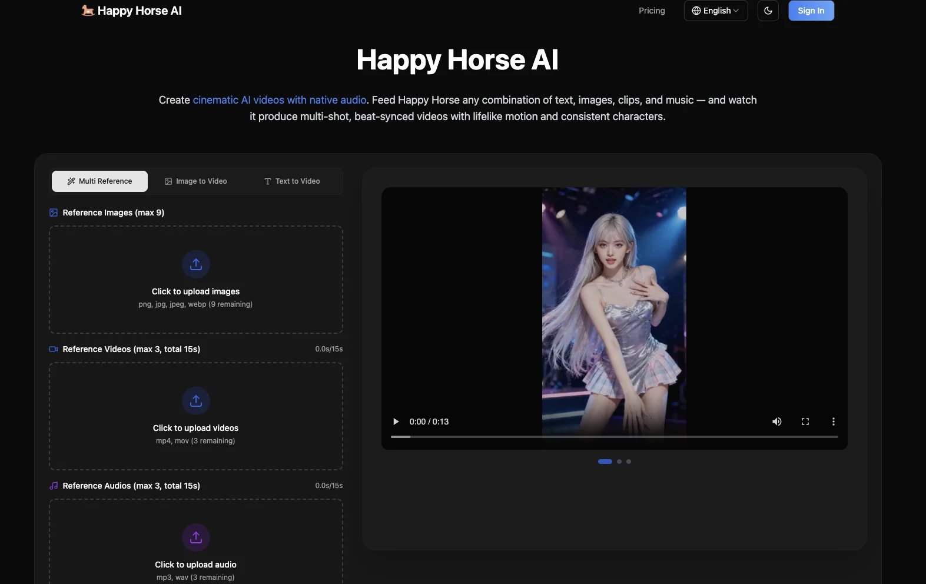
Task: Seek along the video progress bar
Action: point(615,437)
